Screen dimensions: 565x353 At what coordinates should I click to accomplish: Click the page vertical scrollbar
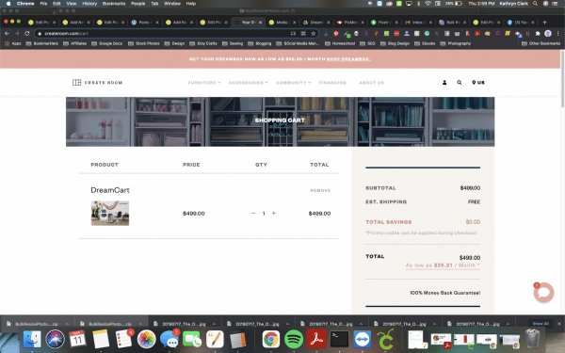point(562,79)
